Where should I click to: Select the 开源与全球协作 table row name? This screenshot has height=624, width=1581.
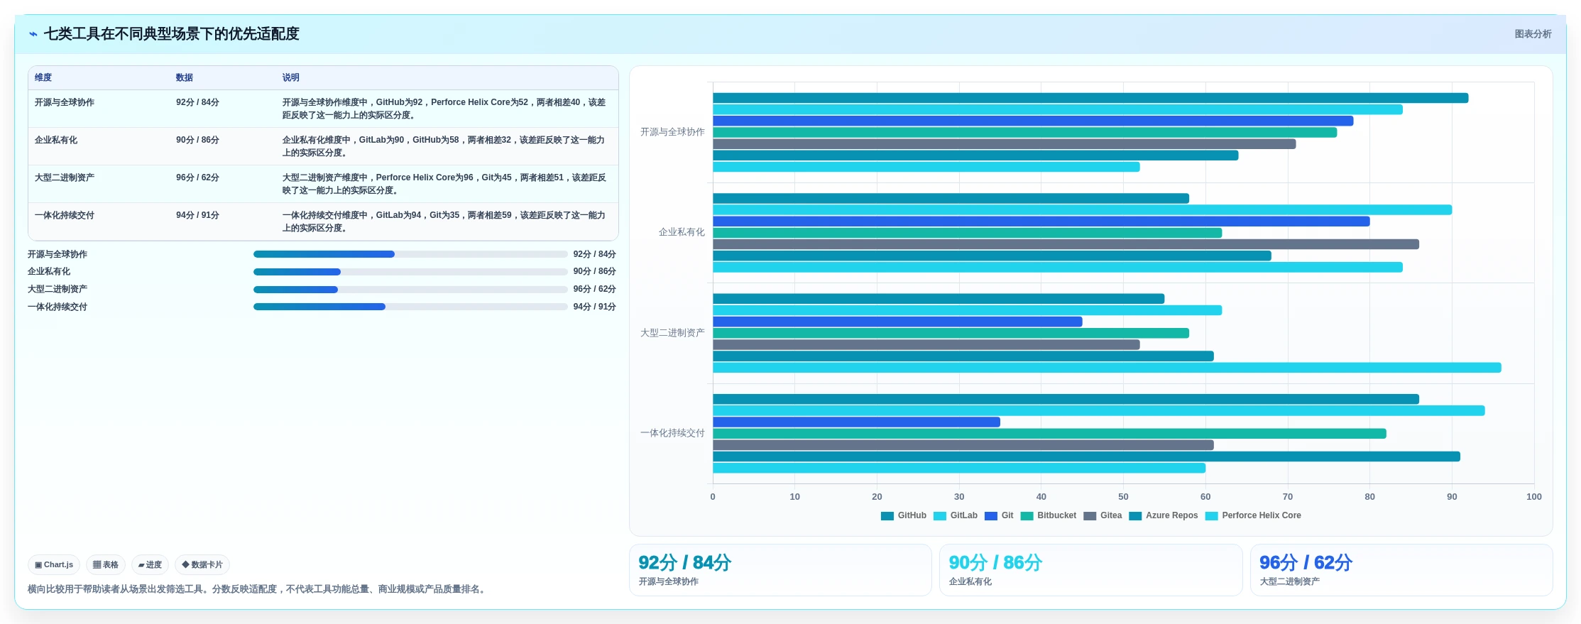[65, 102]
